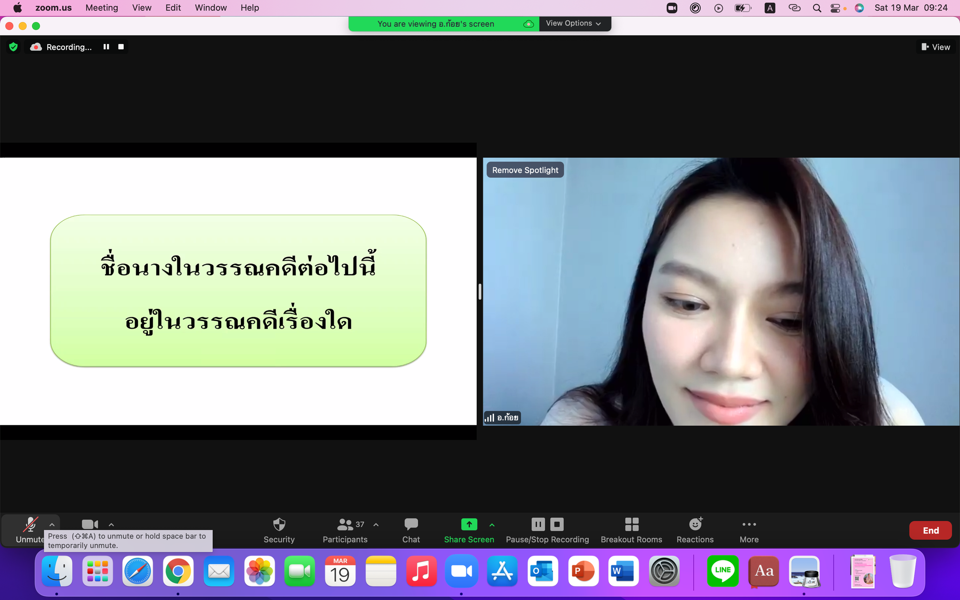Open the Window menu
The width and height of the screenshot is (960, 600).
pyautogui.click(x=210, y=8)
